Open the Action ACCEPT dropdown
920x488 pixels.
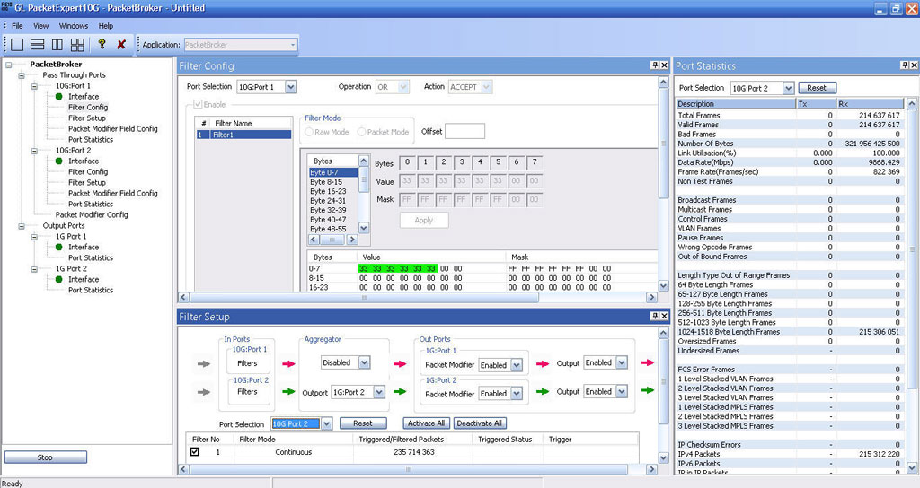(486, 87)
